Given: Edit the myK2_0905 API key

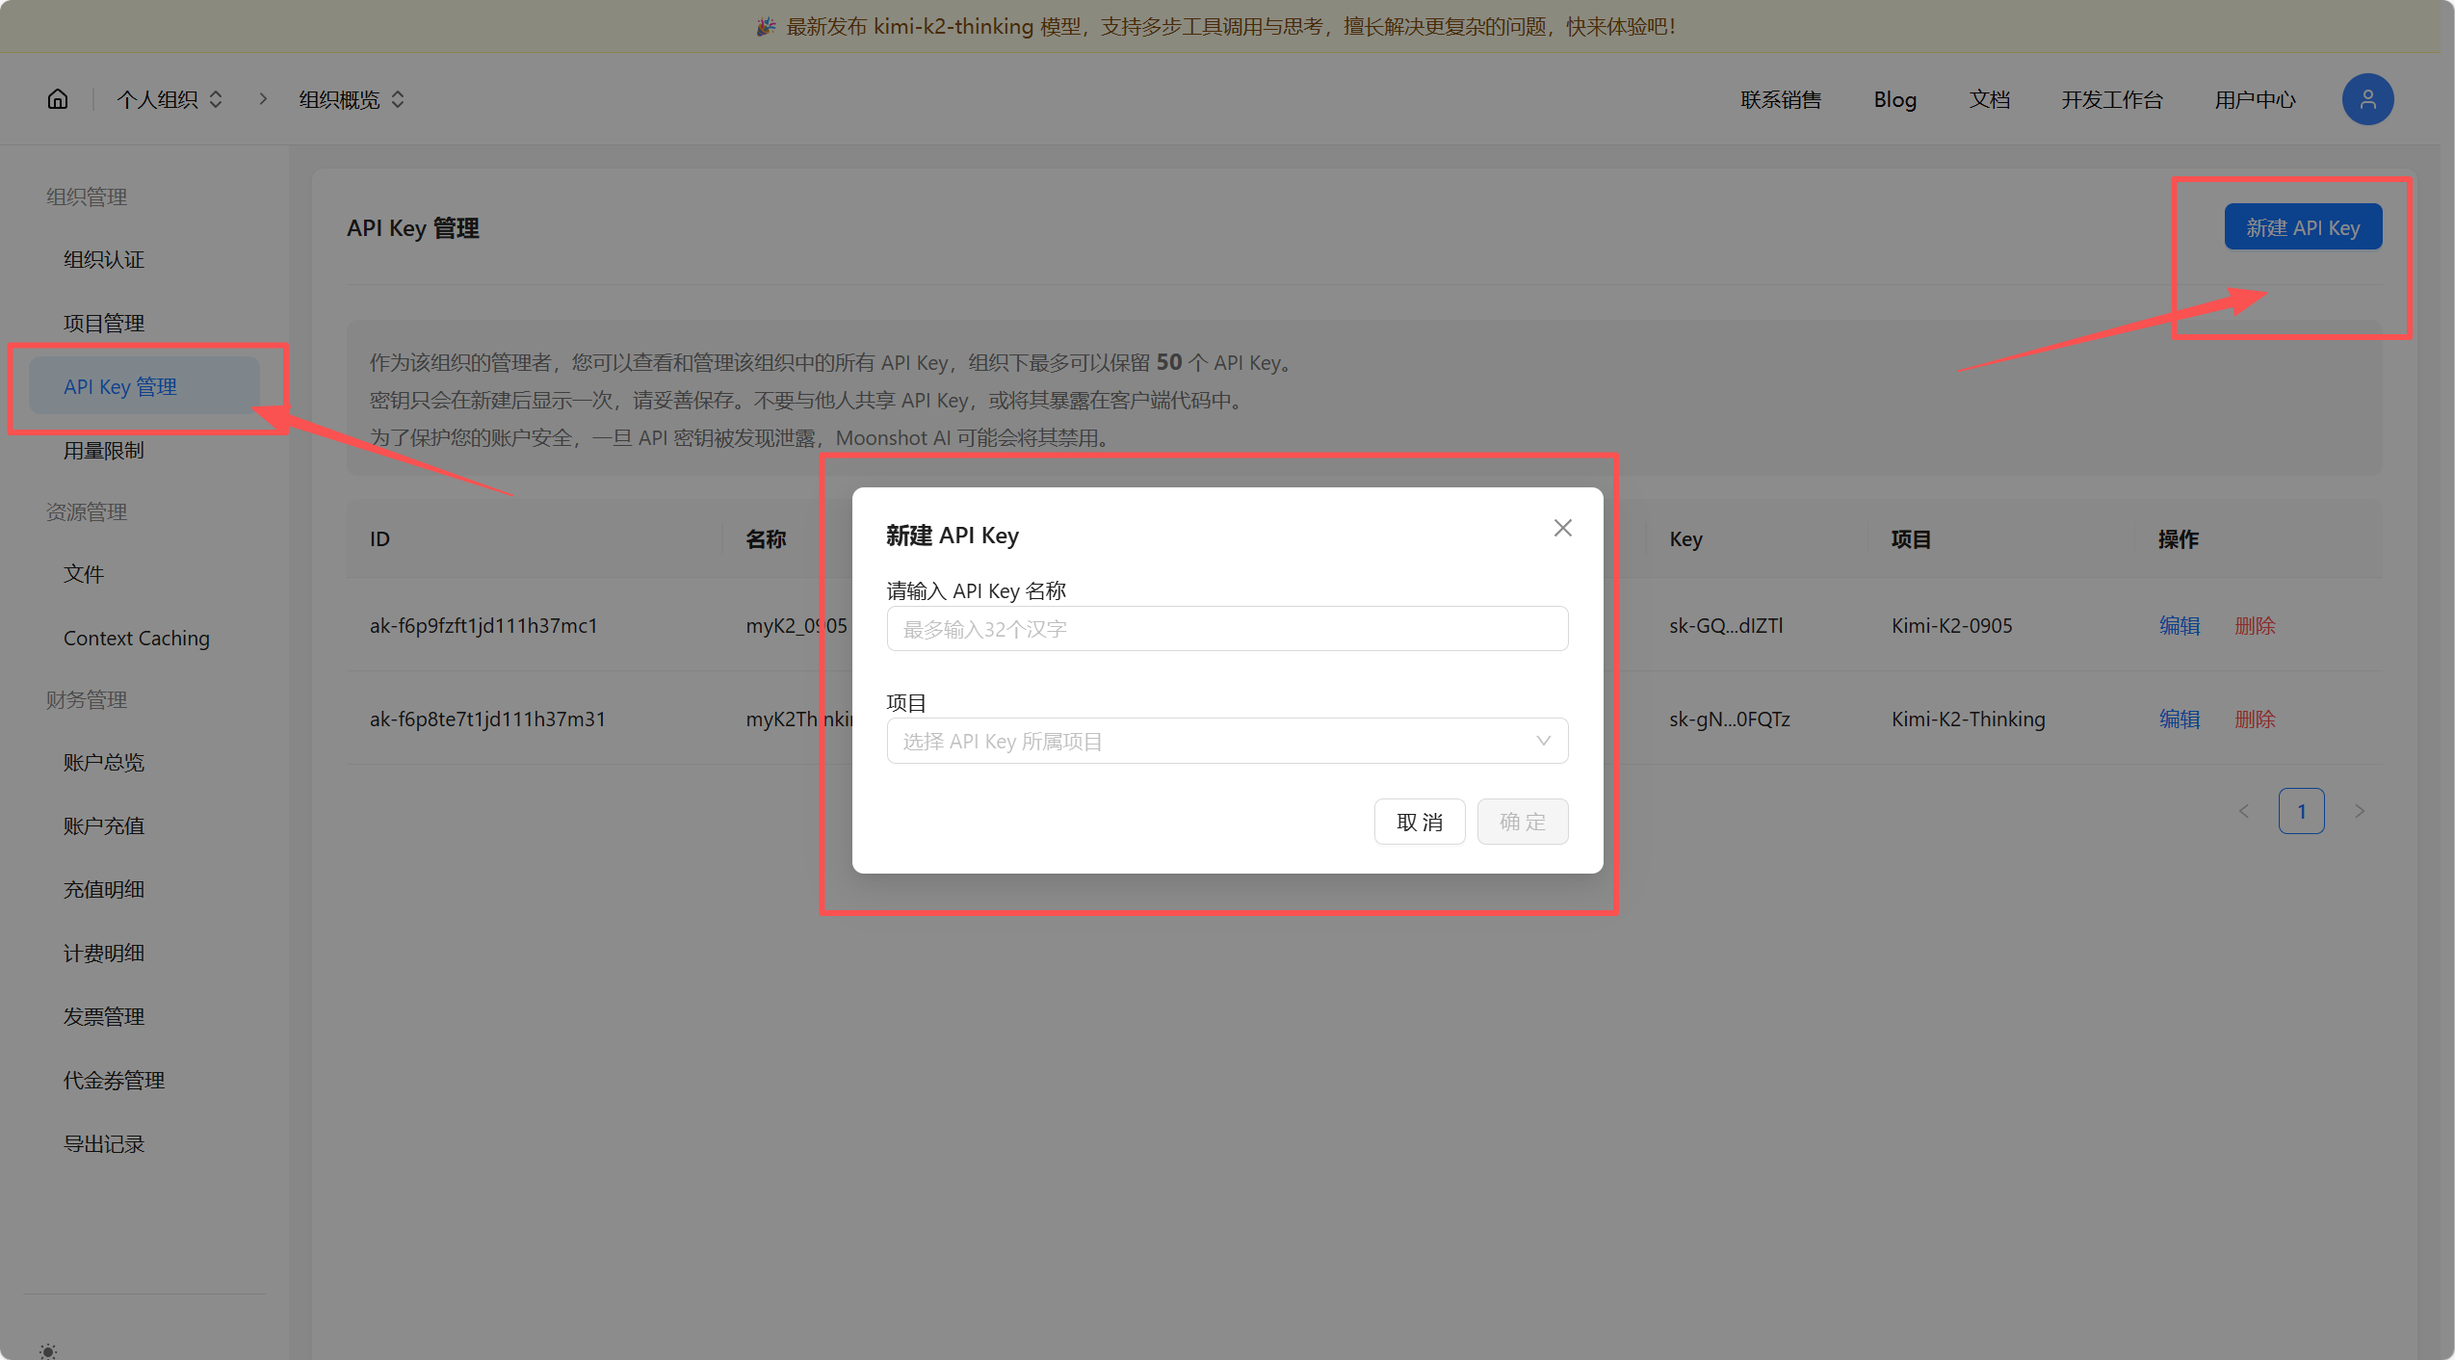Looking at the screenshot, I should click(2179, 625).
